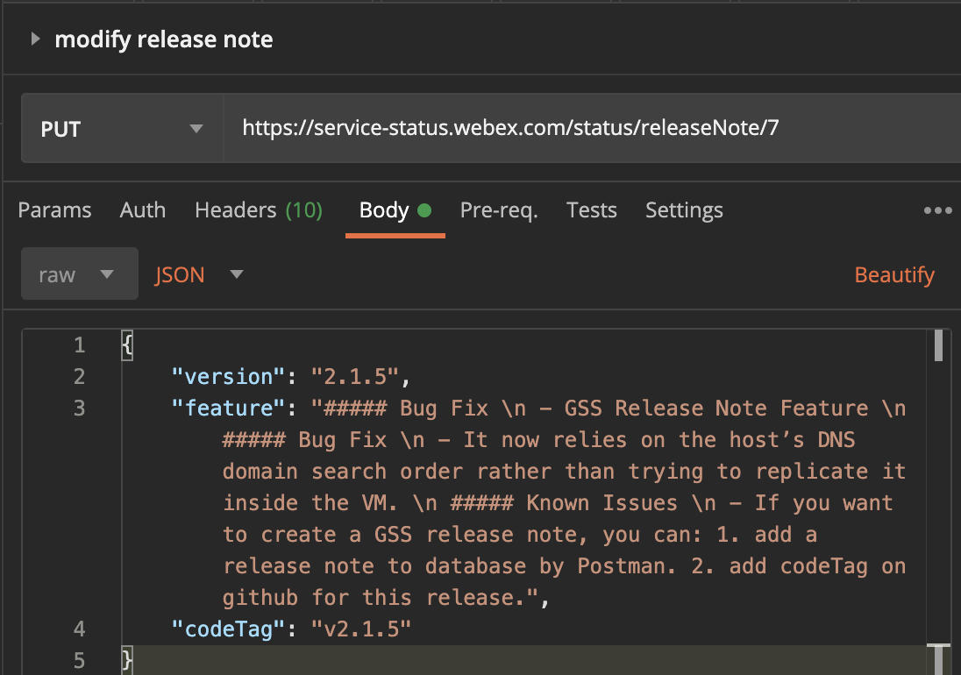This screenshot has height=675, width=961.
Task: Open the Pre-req. tab
Action: pos(499,210)
